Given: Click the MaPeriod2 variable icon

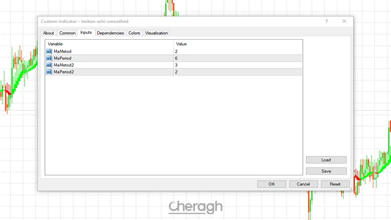Looking at the screenshot, I should click(49, 72).
